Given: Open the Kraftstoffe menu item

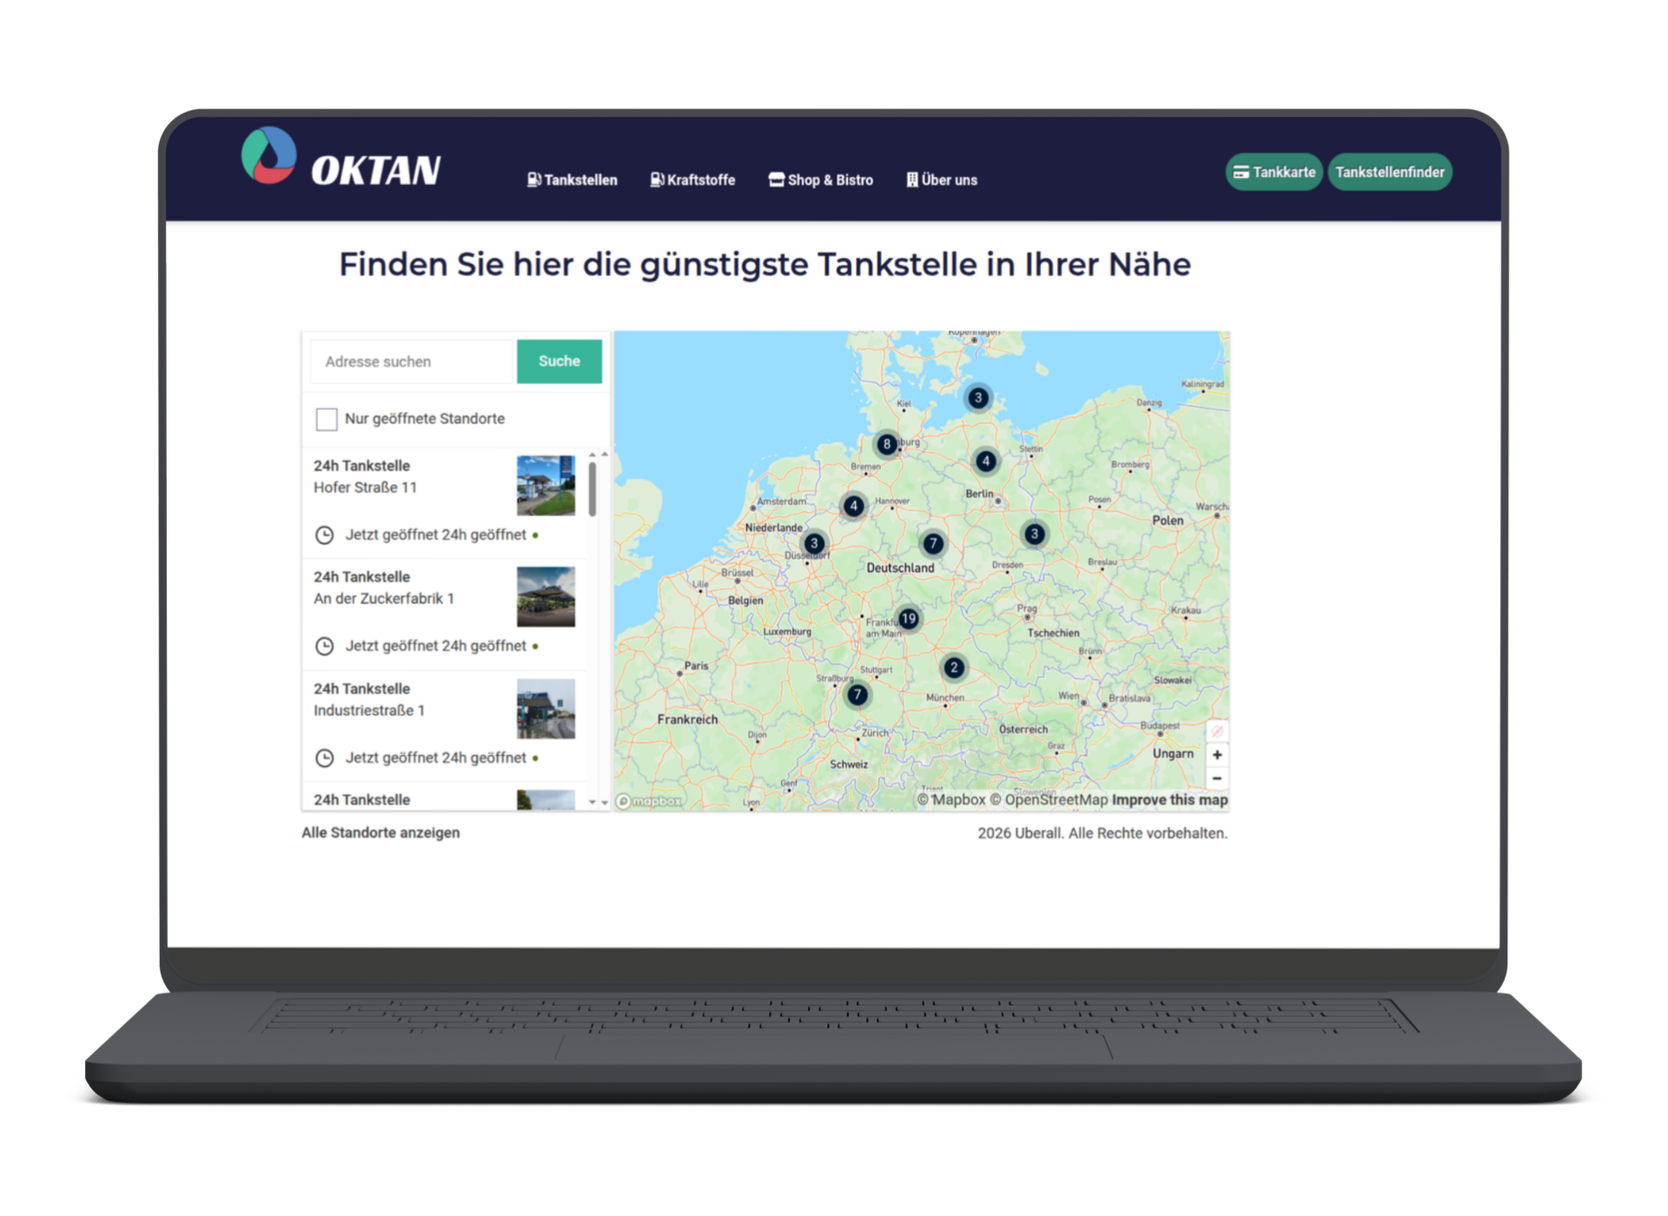Looking at the screenshot, I should tap(692, 180).
